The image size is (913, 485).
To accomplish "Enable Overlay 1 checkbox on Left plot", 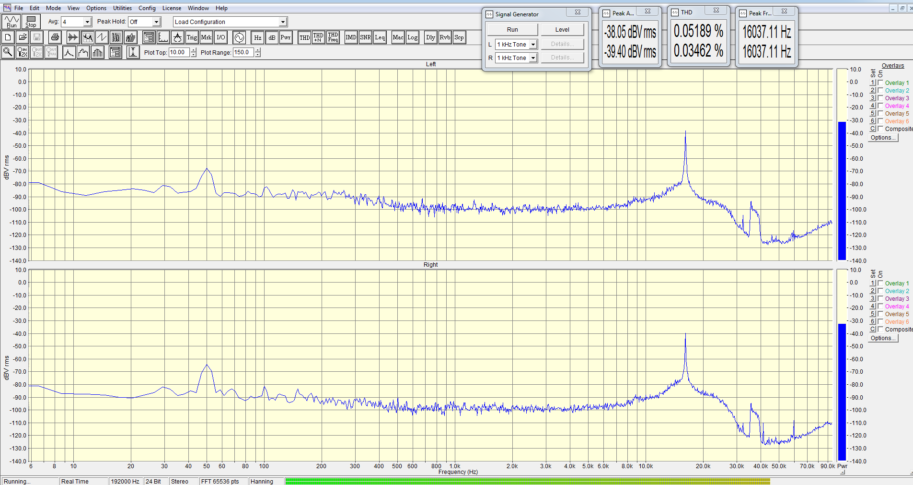I will coord(880,83).
